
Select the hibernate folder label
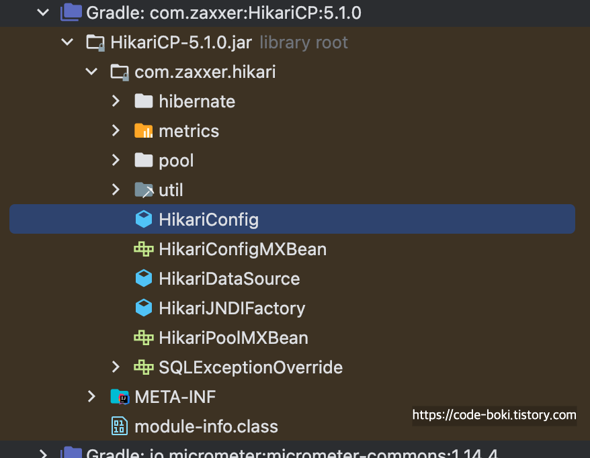point(197,101)
